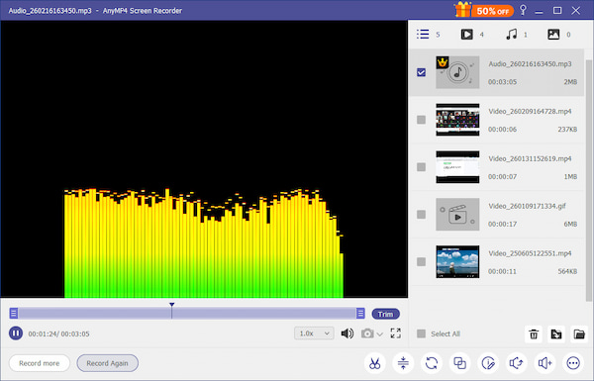Open the file converter tool

[432, 363]
